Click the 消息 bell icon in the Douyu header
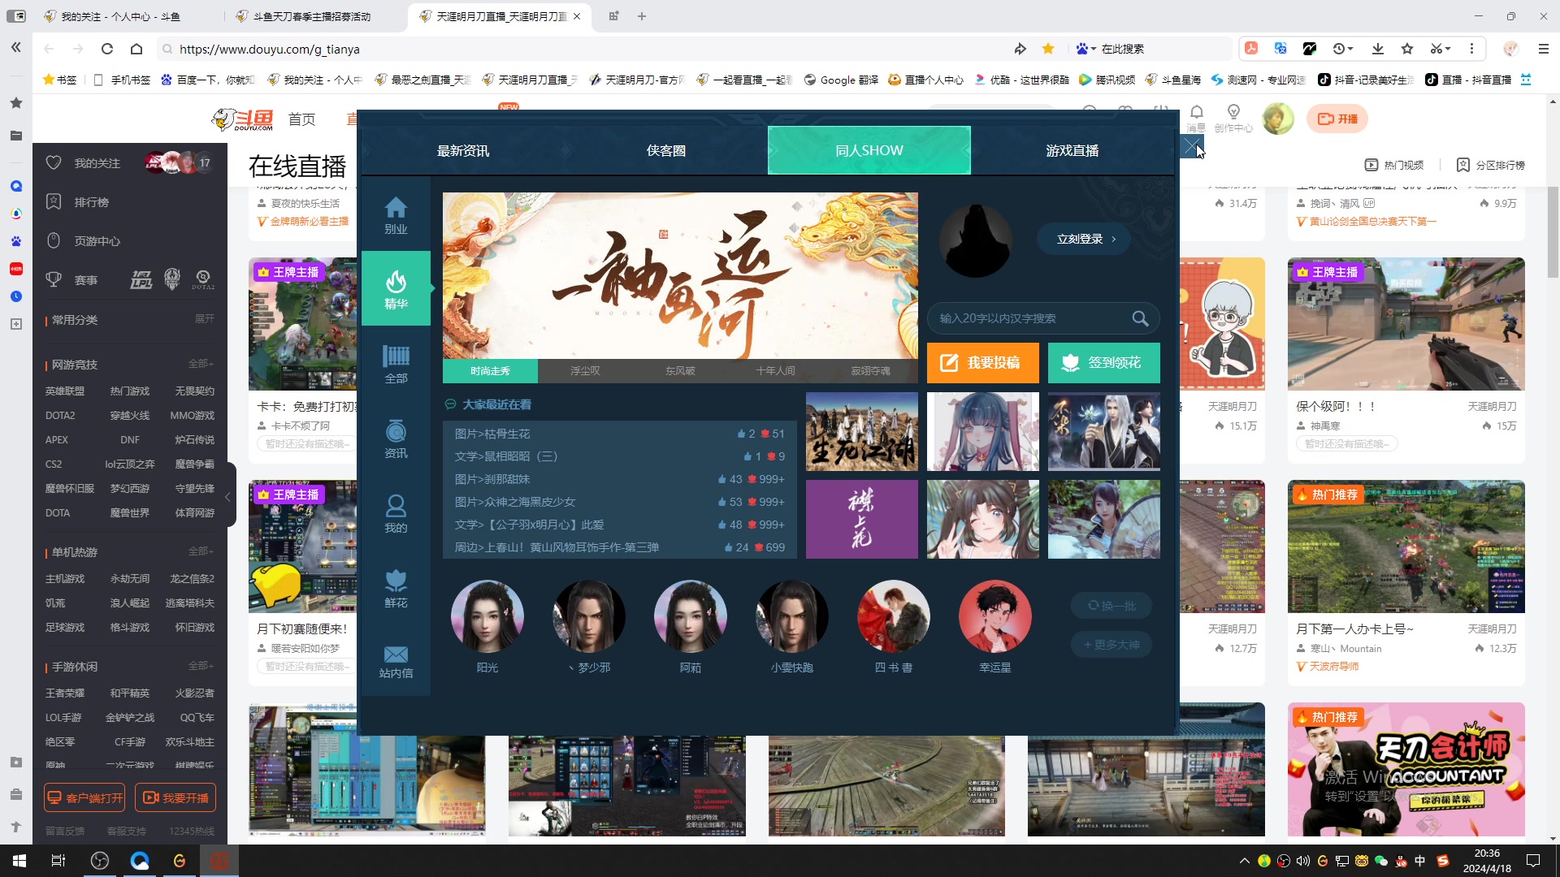Image resolution: width=1560 pixels, height=877 pixels. (1196, 117)
